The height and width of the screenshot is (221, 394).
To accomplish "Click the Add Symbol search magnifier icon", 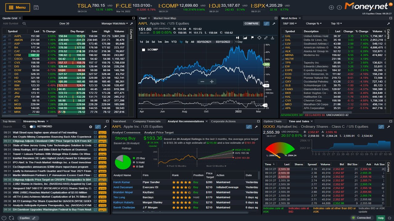I will (24, 24).
